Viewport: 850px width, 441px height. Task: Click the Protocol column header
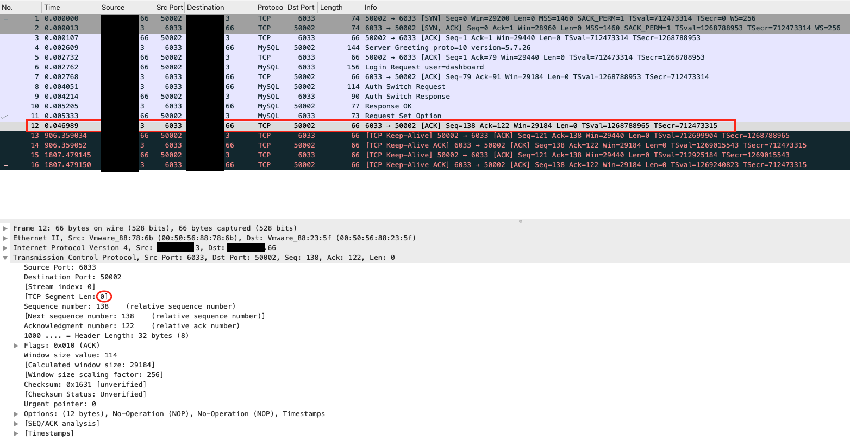270,8
